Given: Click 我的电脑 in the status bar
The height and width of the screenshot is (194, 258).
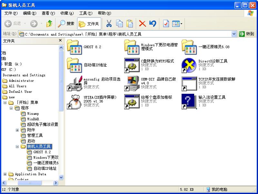Looking at the screenshot, I should click(x=217, y=189).
